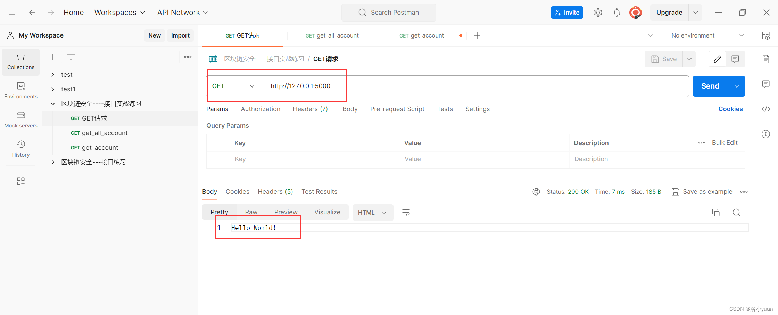Expand the 区块链安全---接口练习 collection
The height and width of the screenshot is (315, 778).
[x=53, y=162]
